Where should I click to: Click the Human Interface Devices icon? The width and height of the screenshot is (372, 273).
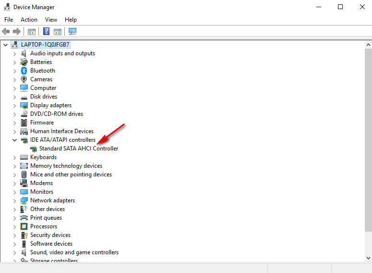coord(24,131)
